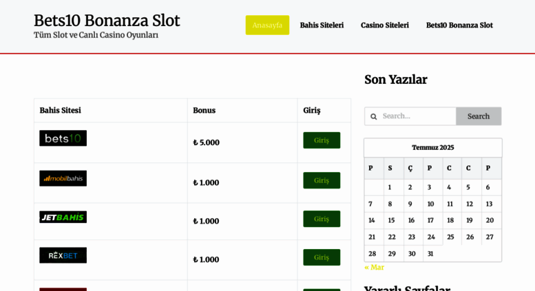Open the Casino Siteleri menu item
The image size is (535, 291).
(x=385, y=25)
